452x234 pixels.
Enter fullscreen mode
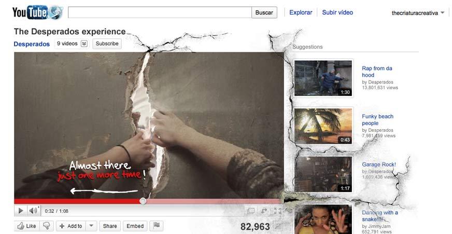(x=277, y=211)
